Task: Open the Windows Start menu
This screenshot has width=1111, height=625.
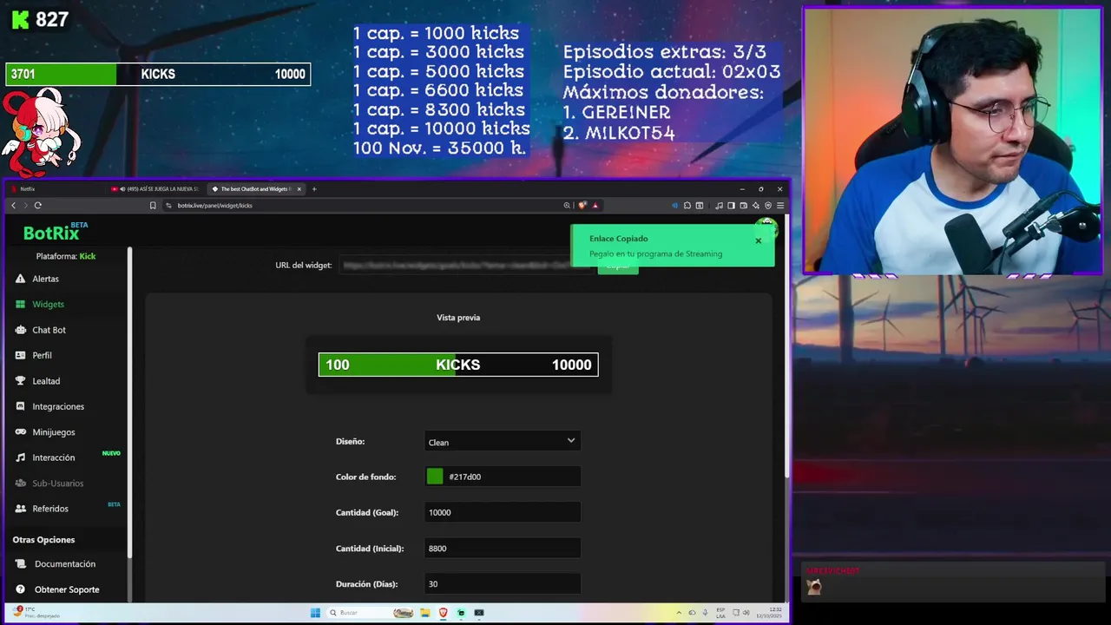Action: [315, 613]
